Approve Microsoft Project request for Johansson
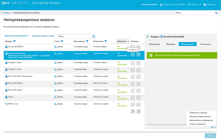Viewport: 221px width, 139px height. pyautogui.click(x=133, y=91)
